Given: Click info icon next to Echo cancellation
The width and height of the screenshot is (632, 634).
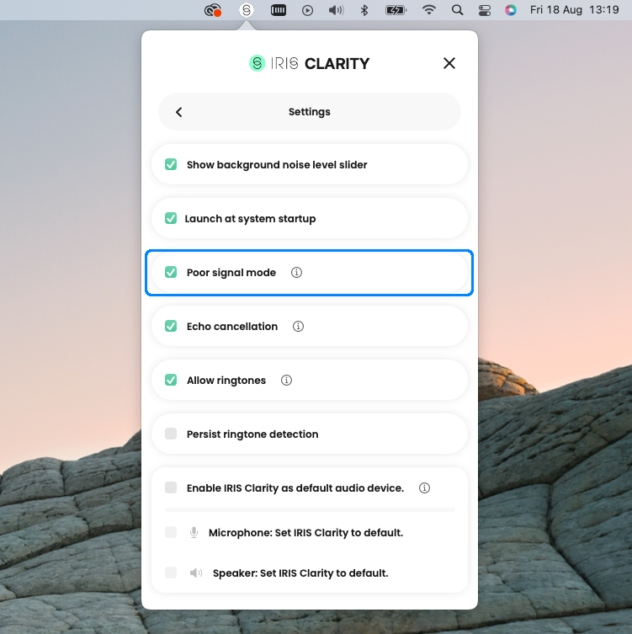Looking at the screenshot, I should (298, 327).
